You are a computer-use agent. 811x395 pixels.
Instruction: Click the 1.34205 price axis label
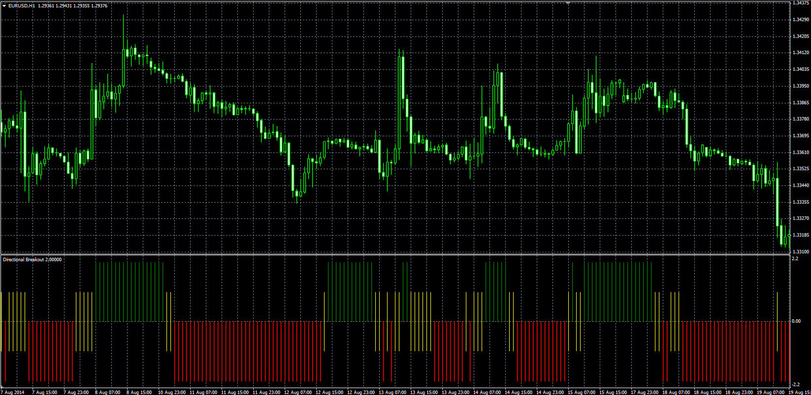coord(801,36)
